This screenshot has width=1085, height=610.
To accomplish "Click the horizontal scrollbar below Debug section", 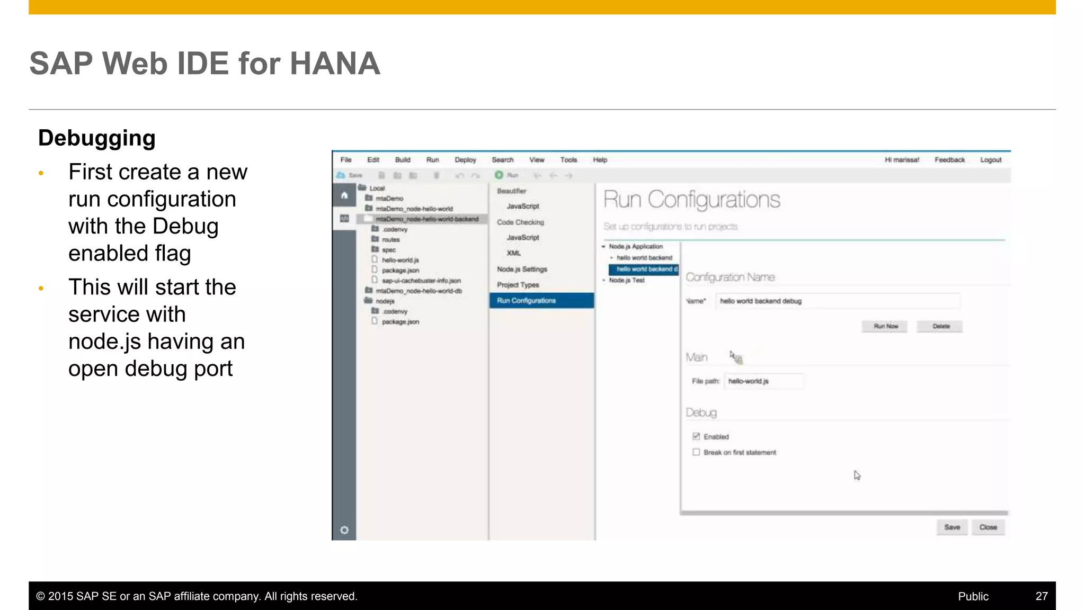I will click(x=844, y=513).
